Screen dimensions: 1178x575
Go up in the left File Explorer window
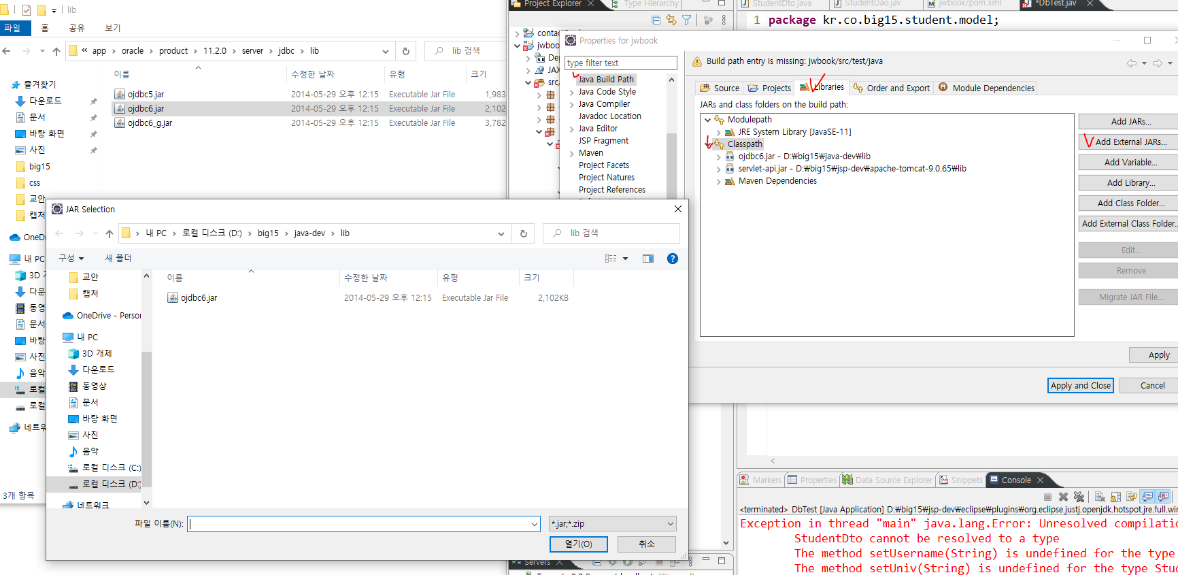pos(56,51)
